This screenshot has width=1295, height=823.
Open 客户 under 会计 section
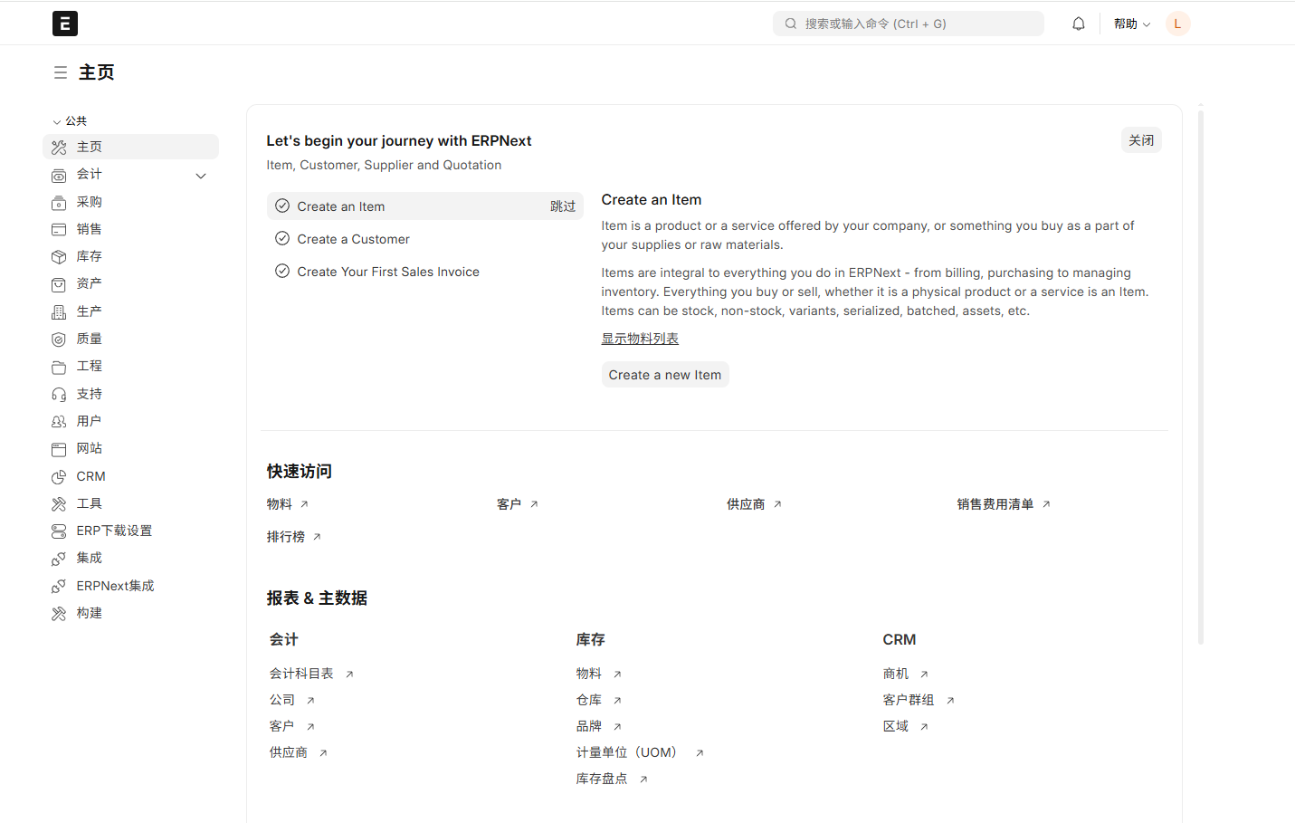282,726
